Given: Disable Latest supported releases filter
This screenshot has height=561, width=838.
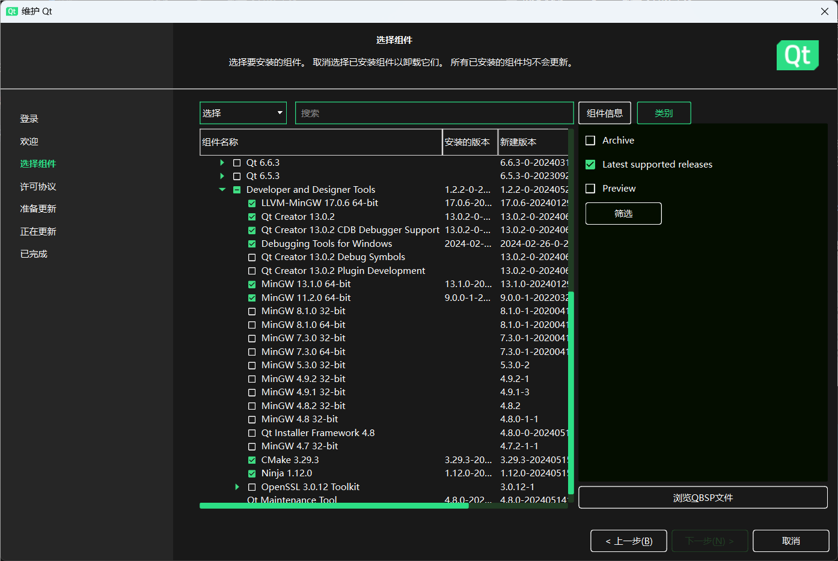Looking at the screenshot, I should [x=590, y=164].
